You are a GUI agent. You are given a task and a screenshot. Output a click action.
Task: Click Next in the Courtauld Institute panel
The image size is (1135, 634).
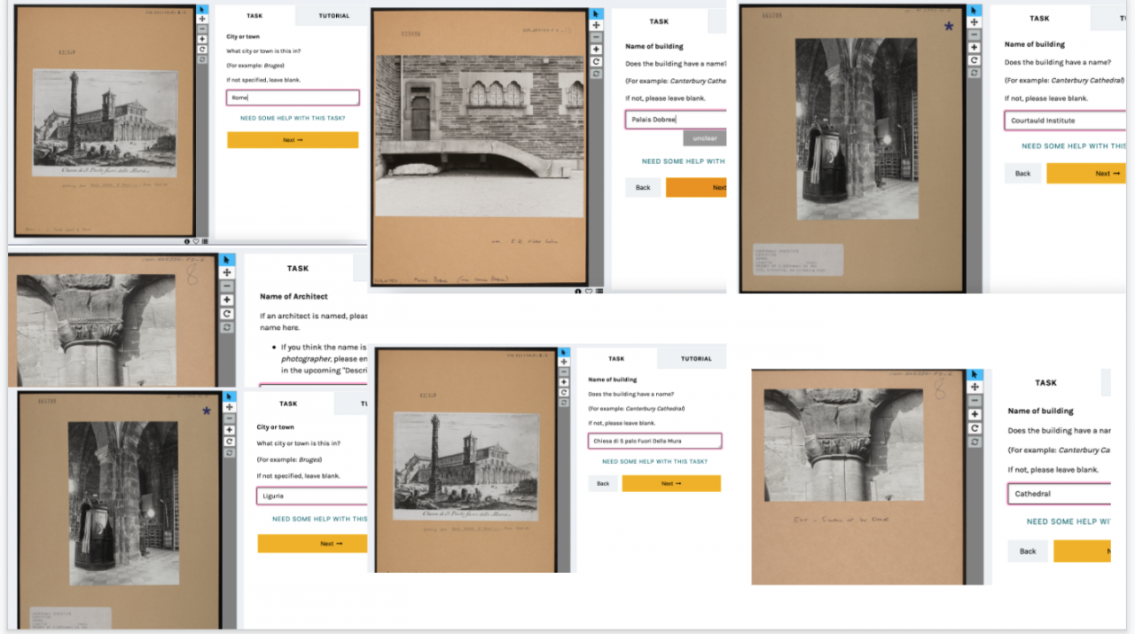[1086, 173]
